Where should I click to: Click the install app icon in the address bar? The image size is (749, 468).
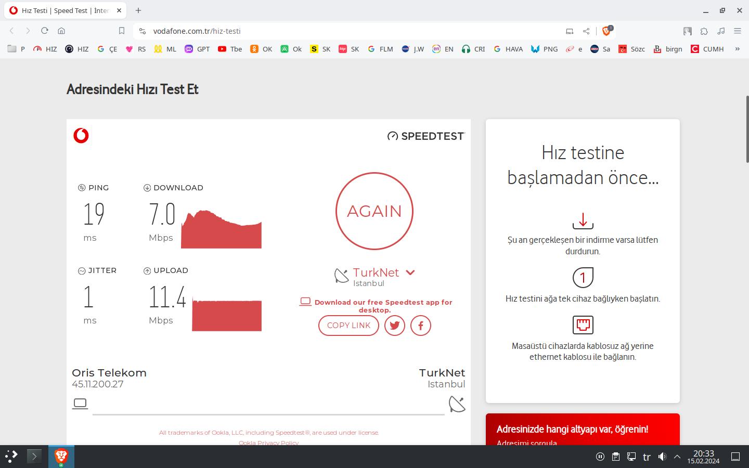(570, 31)
